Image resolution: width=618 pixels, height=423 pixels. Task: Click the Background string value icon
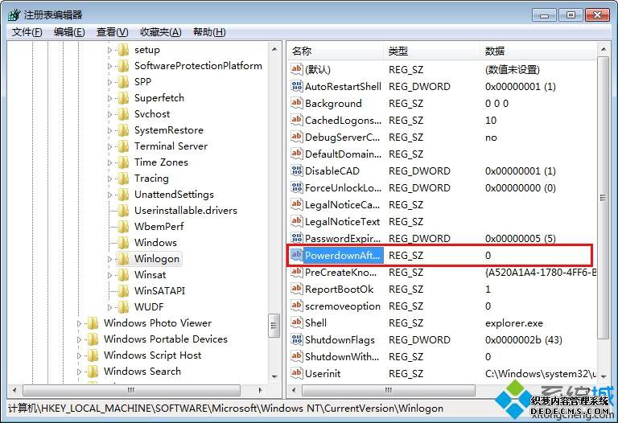[296, 103]
